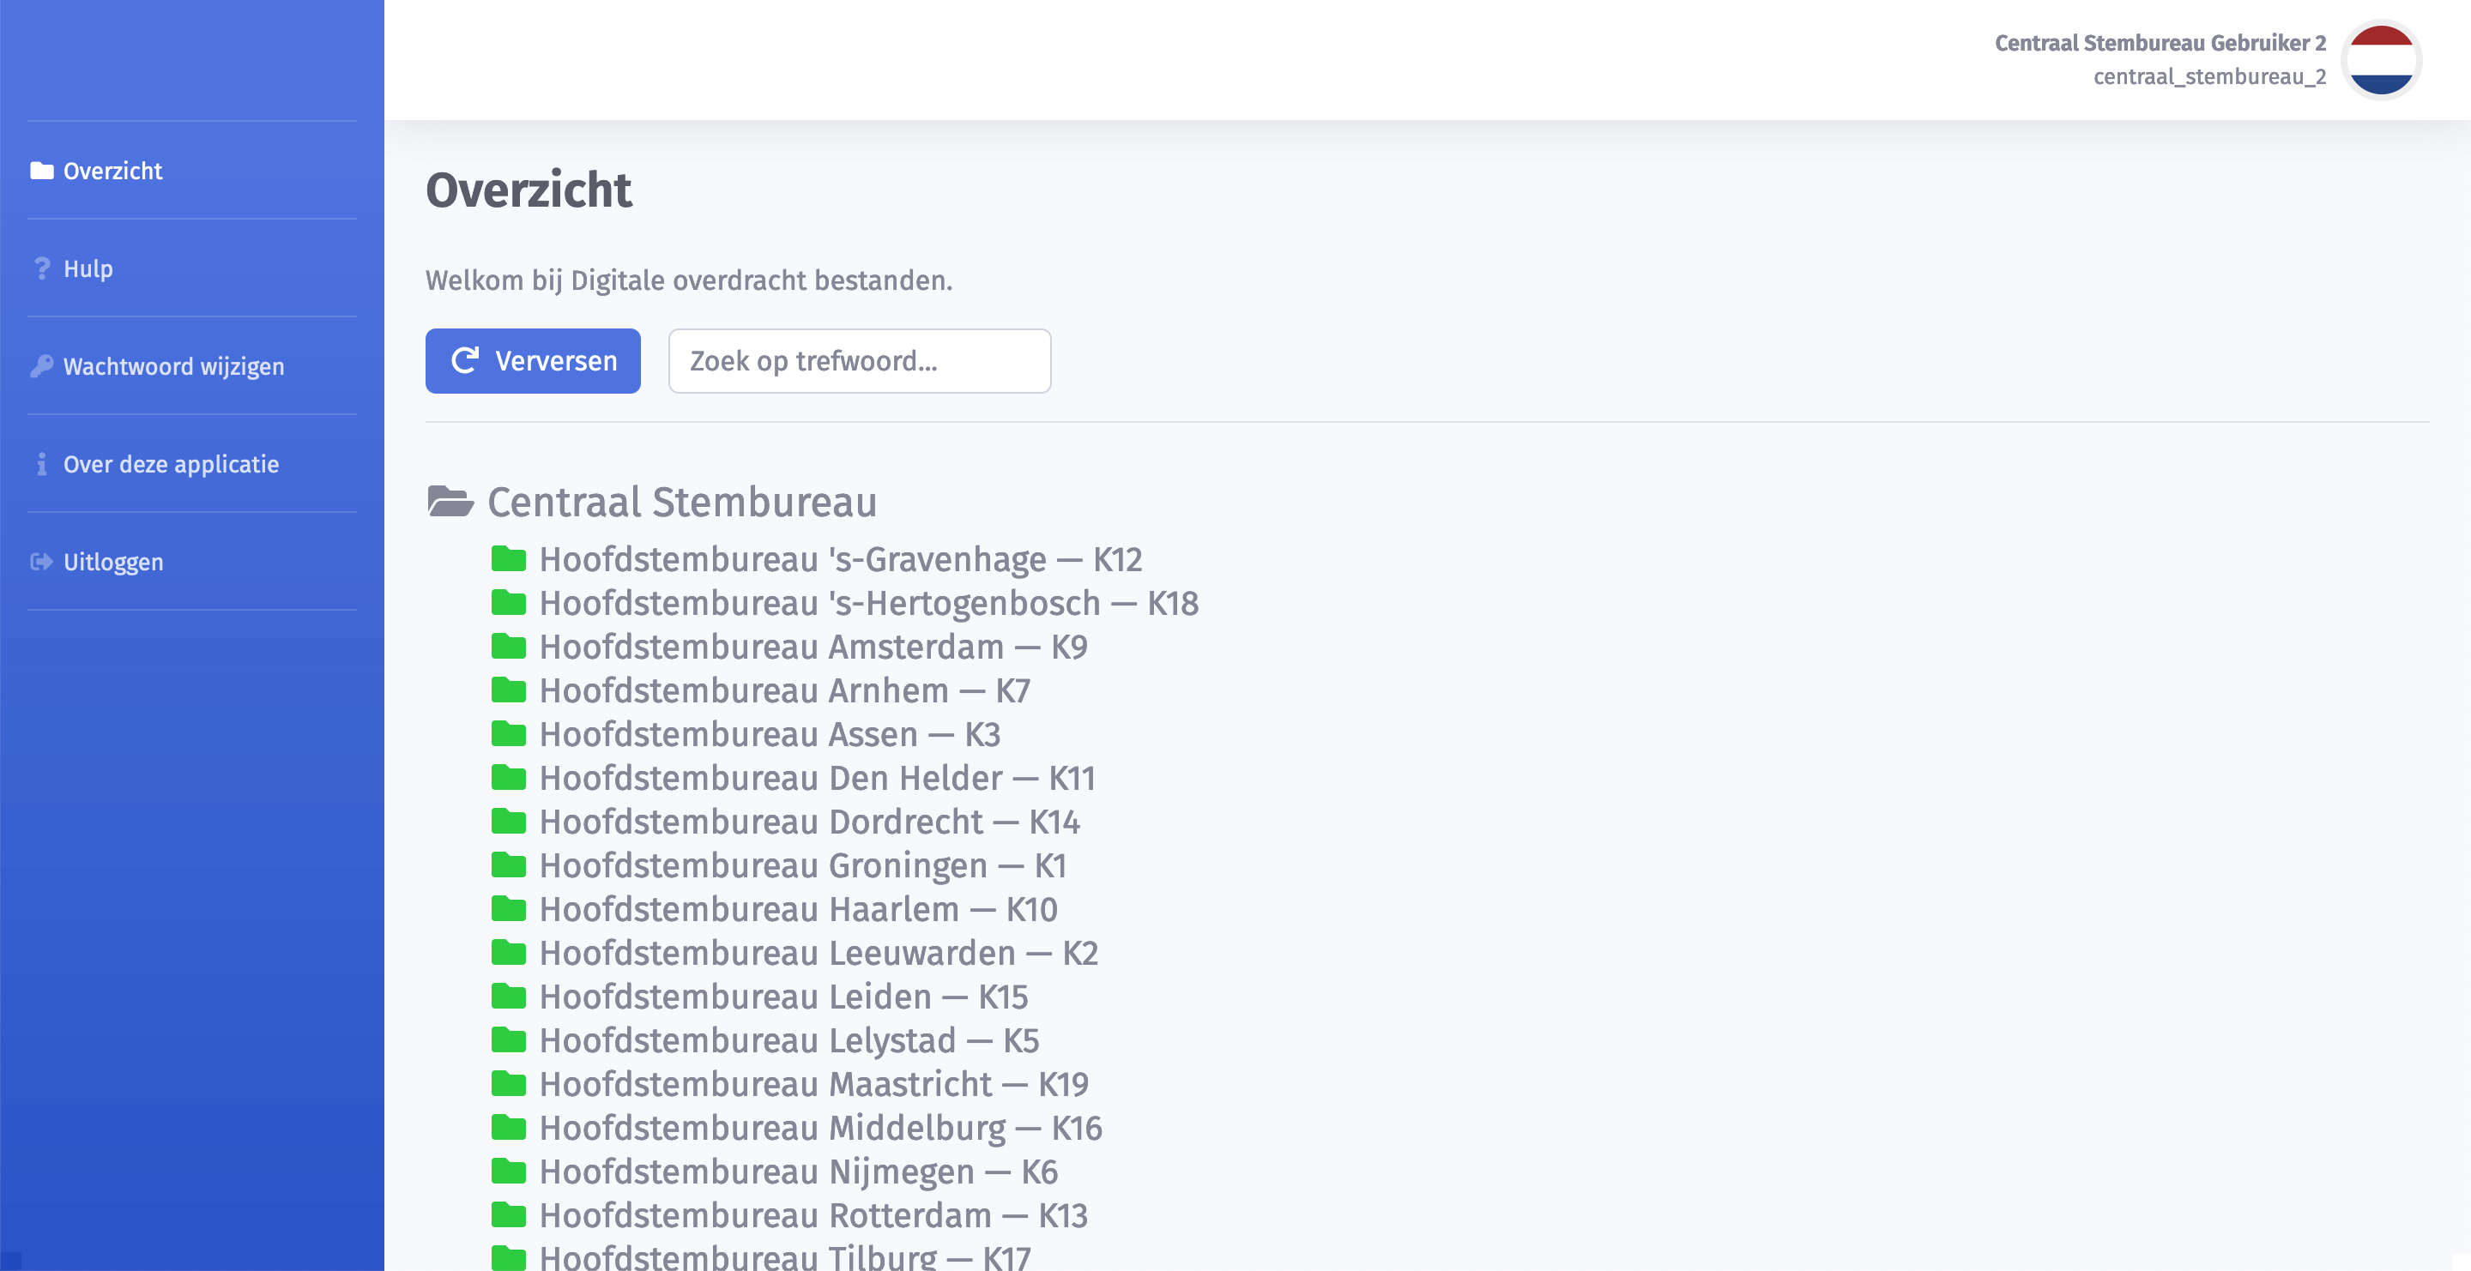Click the question mark Hulp icon
2471x1271 pixels.
pos(41,268)
